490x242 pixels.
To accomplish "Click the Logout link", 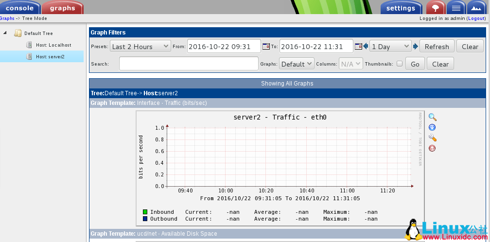I will coord(476,18).
